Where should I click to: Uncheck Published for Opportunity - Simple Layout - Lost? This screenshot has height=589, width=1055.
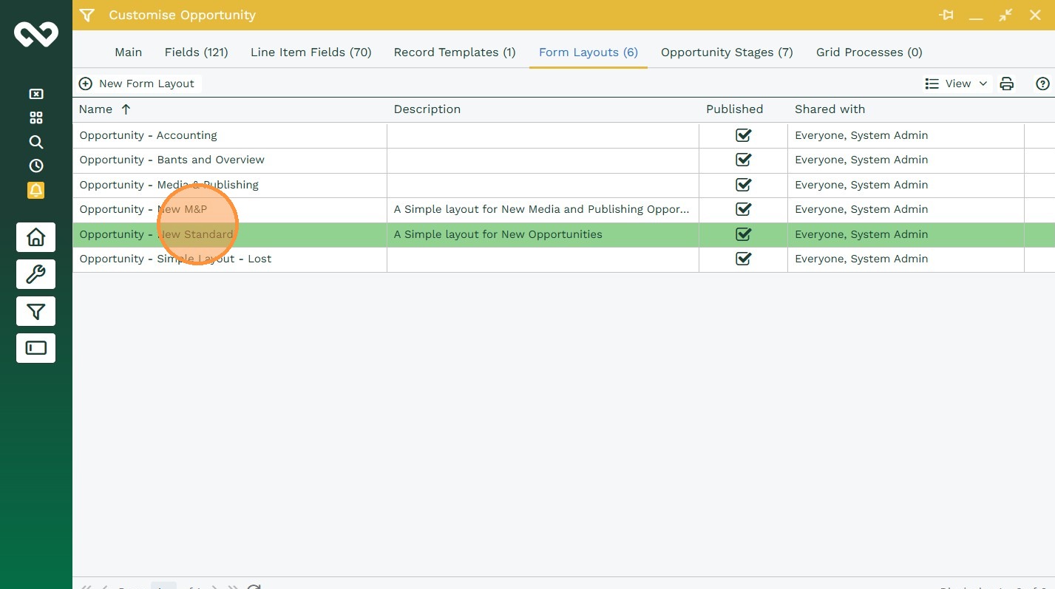(x=743, y=259)
